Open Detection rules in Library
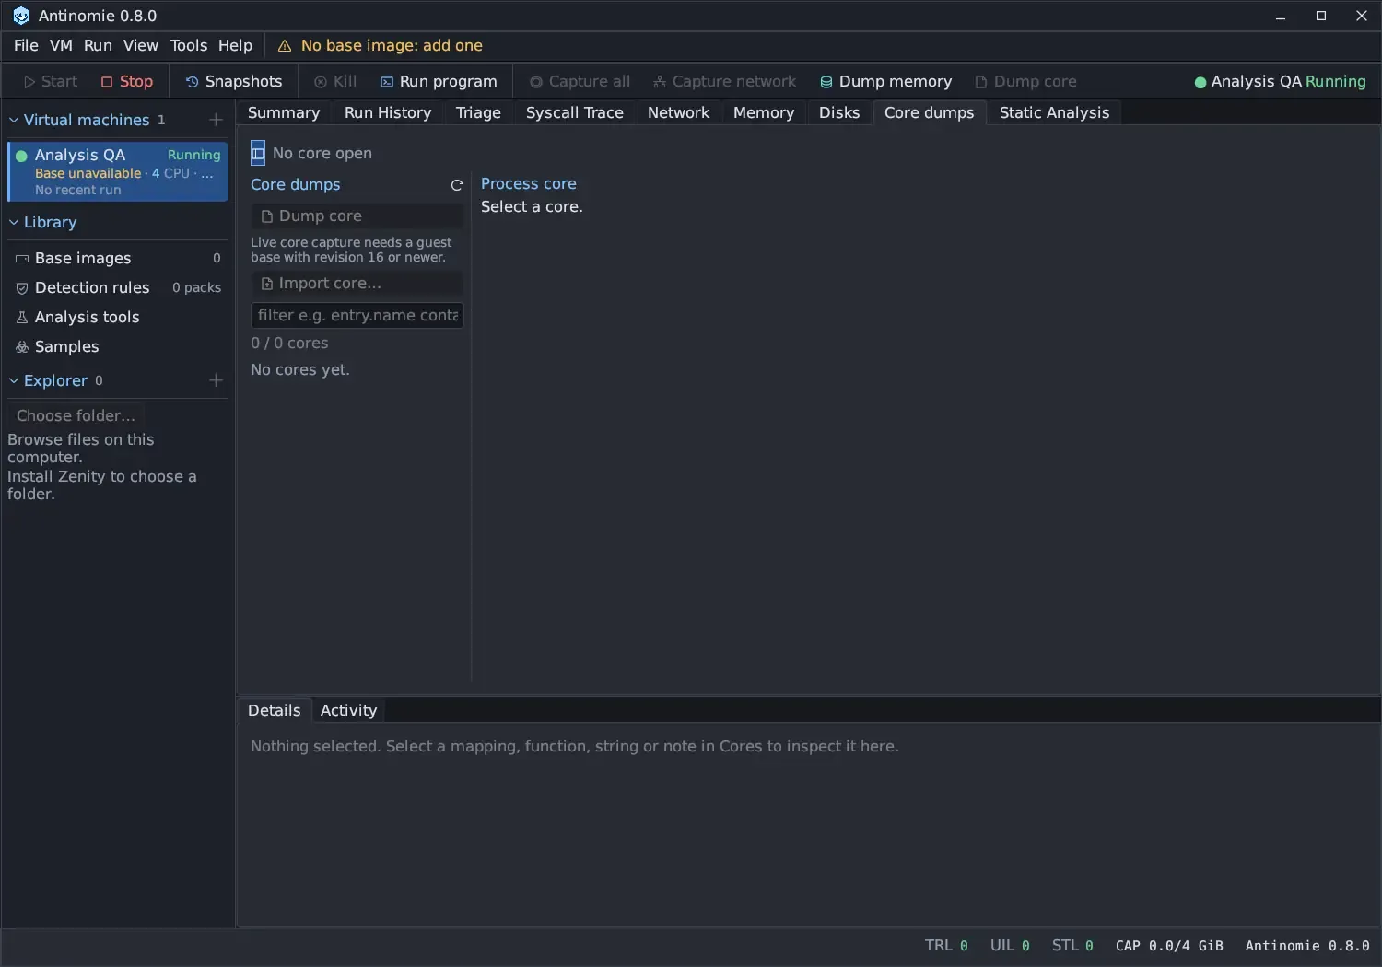 (118, 287)
